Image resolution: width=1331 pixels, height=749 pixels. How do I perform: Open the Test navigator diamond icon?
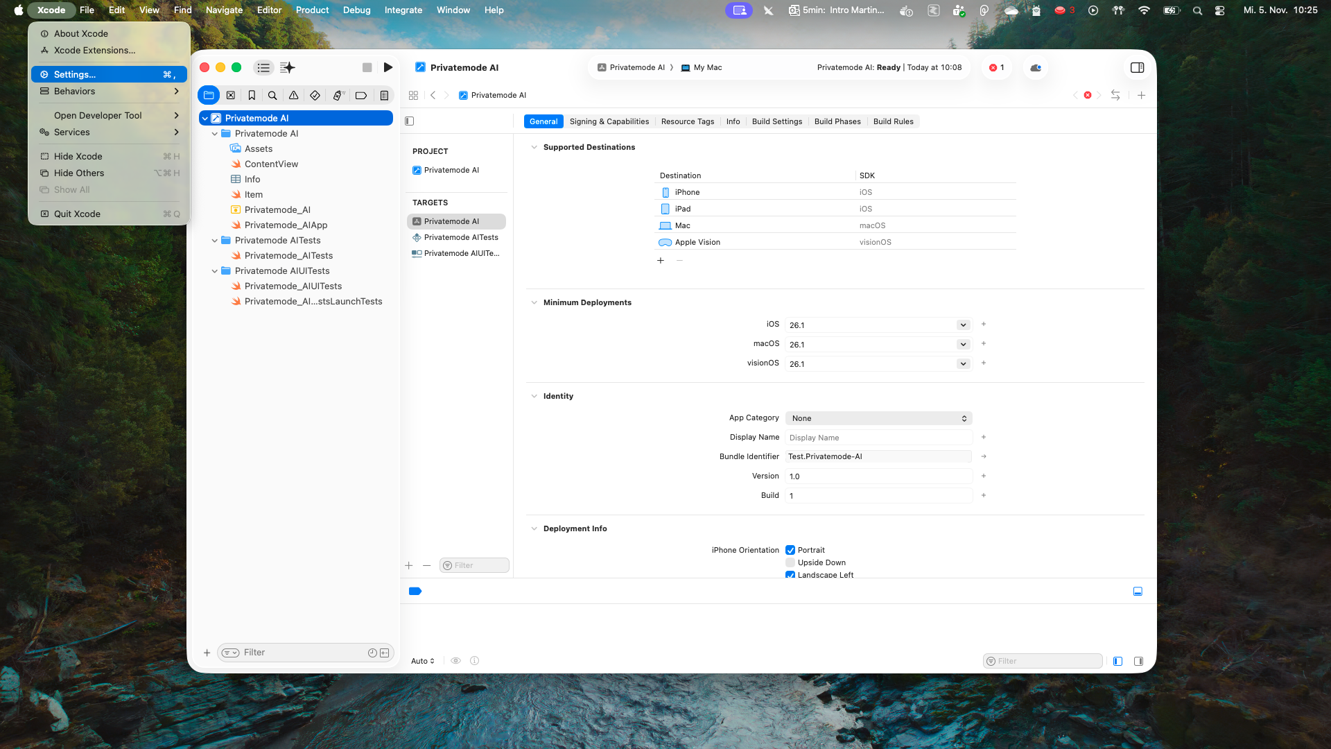[x=315, y=95]
